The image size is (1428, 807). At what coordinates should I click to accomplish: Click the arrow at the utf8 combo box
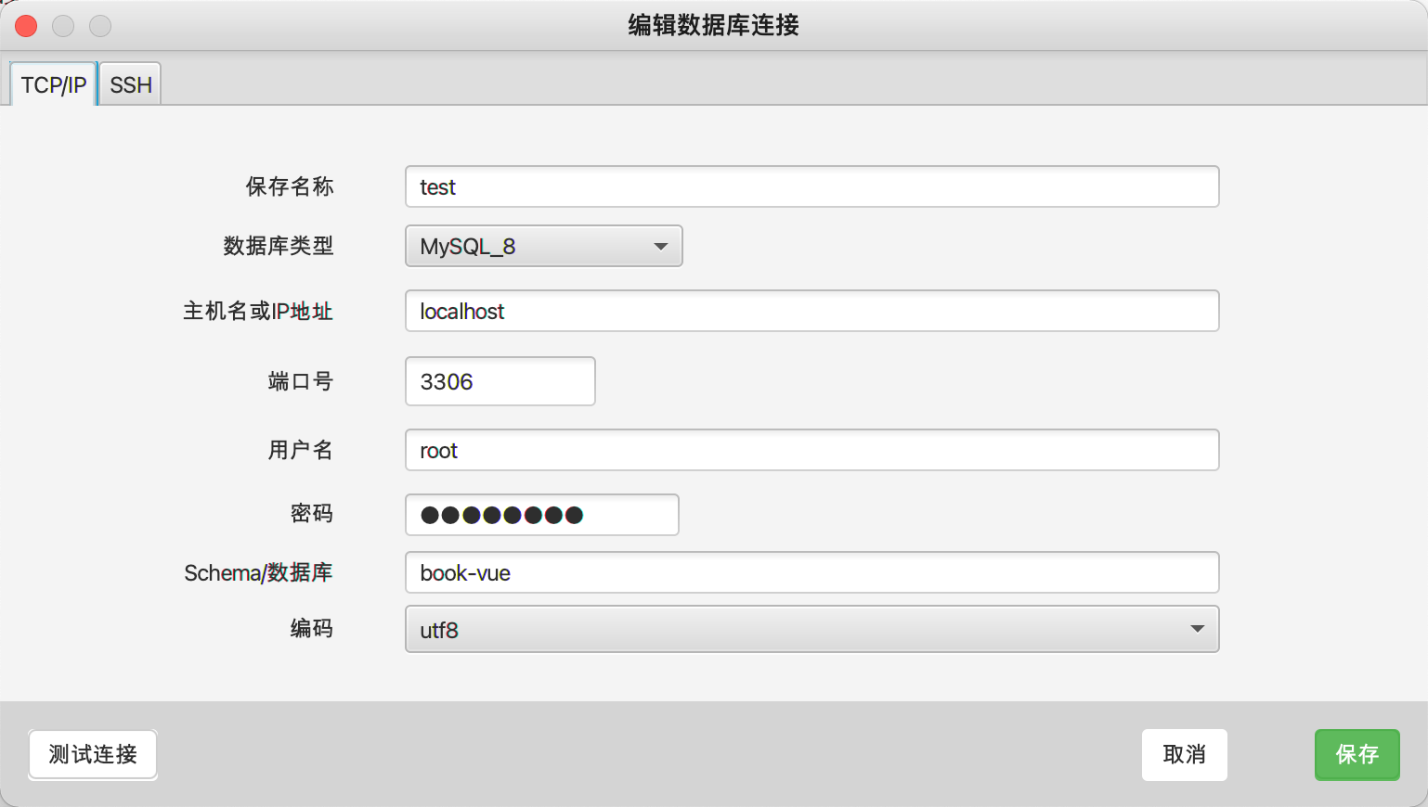coord(1197,629)
